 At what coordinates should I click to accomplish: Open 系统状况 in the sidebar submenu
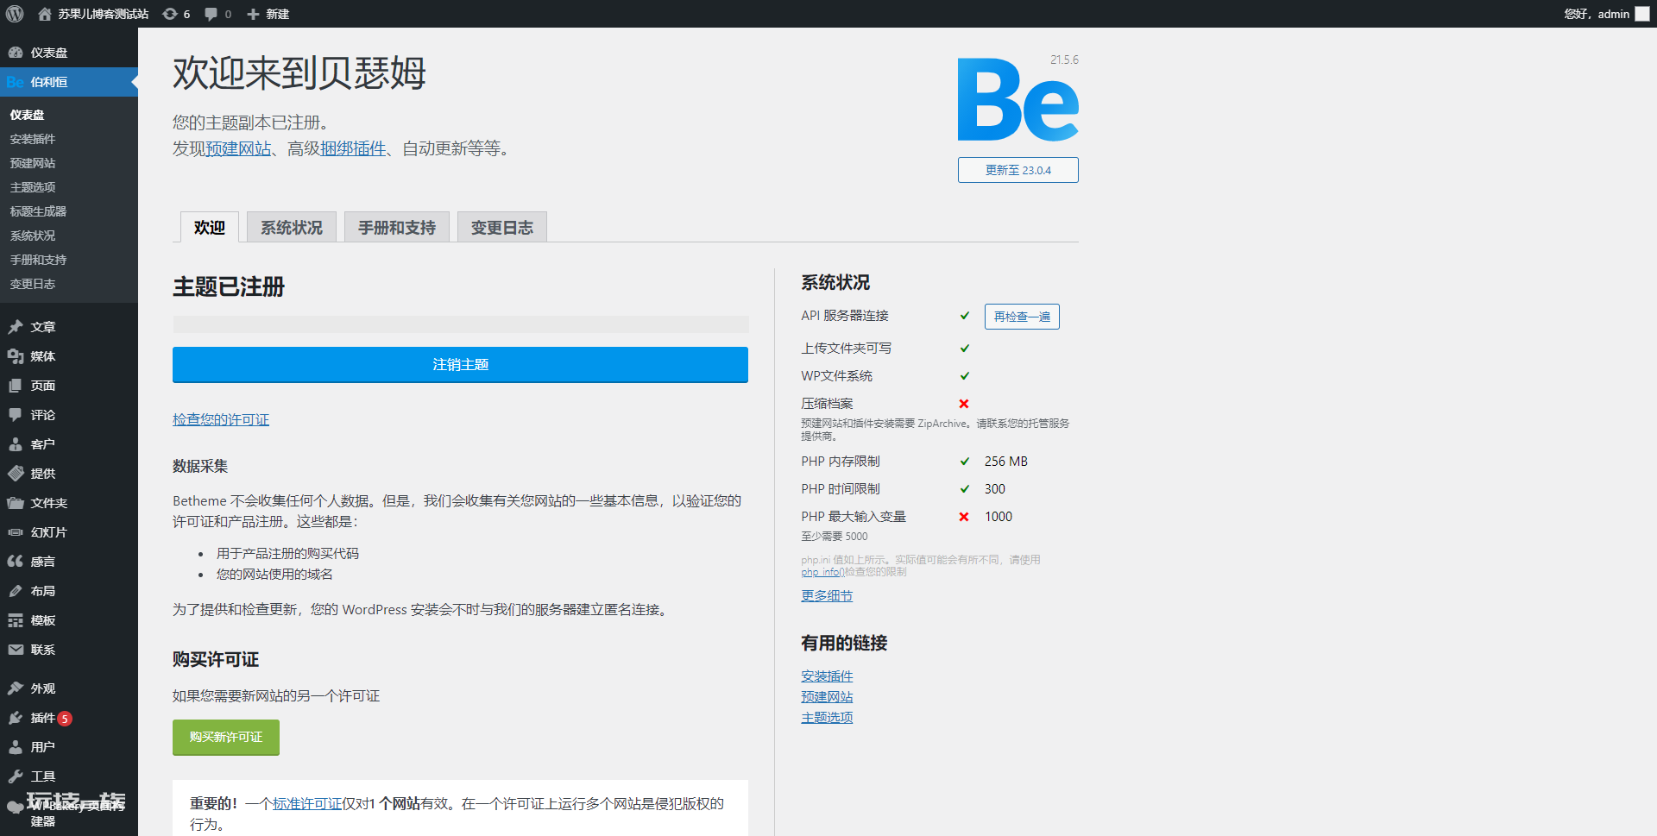33,236
